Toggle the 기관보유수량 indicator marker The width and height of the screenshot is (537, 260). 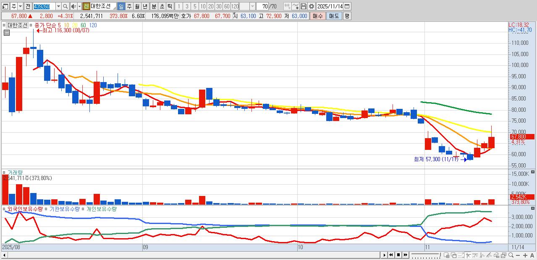tap(47, 209)
